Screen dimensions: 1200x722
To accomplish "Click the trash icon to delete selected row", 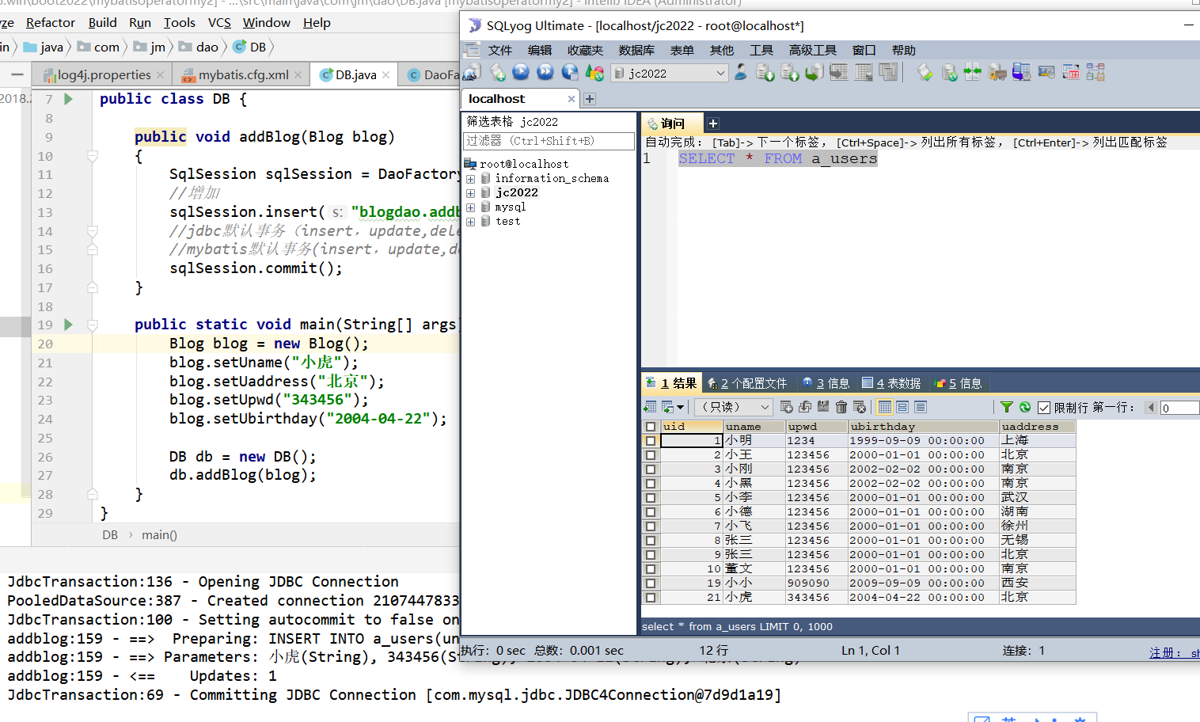I will pos(841,407).
